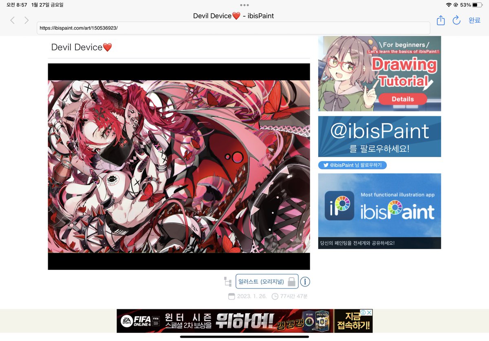Screen dimensions: 489x341
Task: Open the info circle icon beside category
Action: [x=305, y=281]
